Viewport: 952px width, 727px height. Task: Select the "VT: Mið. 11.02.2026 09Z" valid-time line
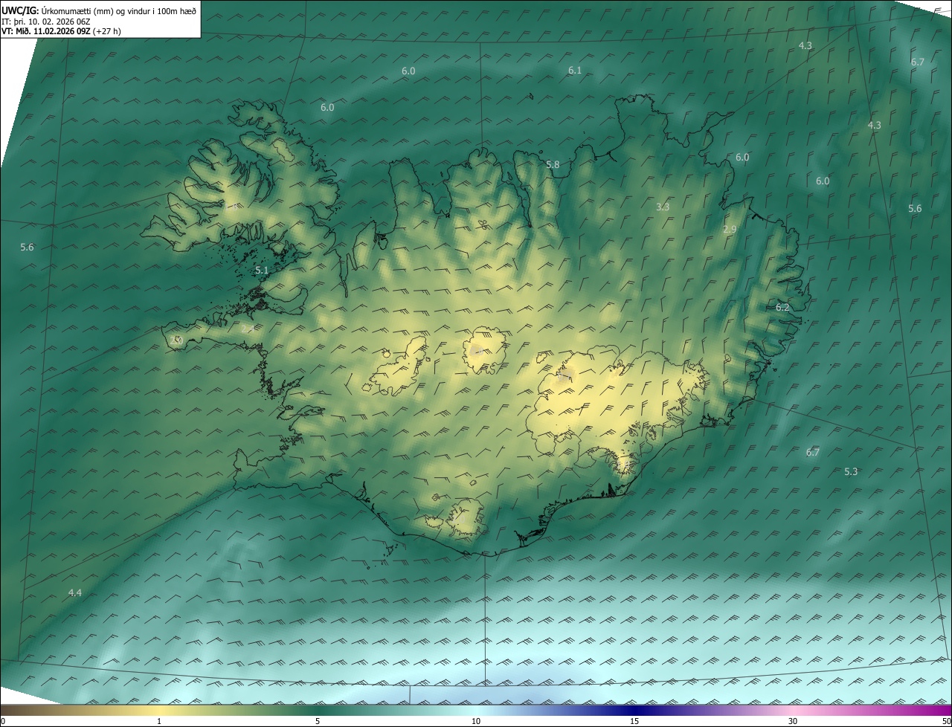[46, 31]
